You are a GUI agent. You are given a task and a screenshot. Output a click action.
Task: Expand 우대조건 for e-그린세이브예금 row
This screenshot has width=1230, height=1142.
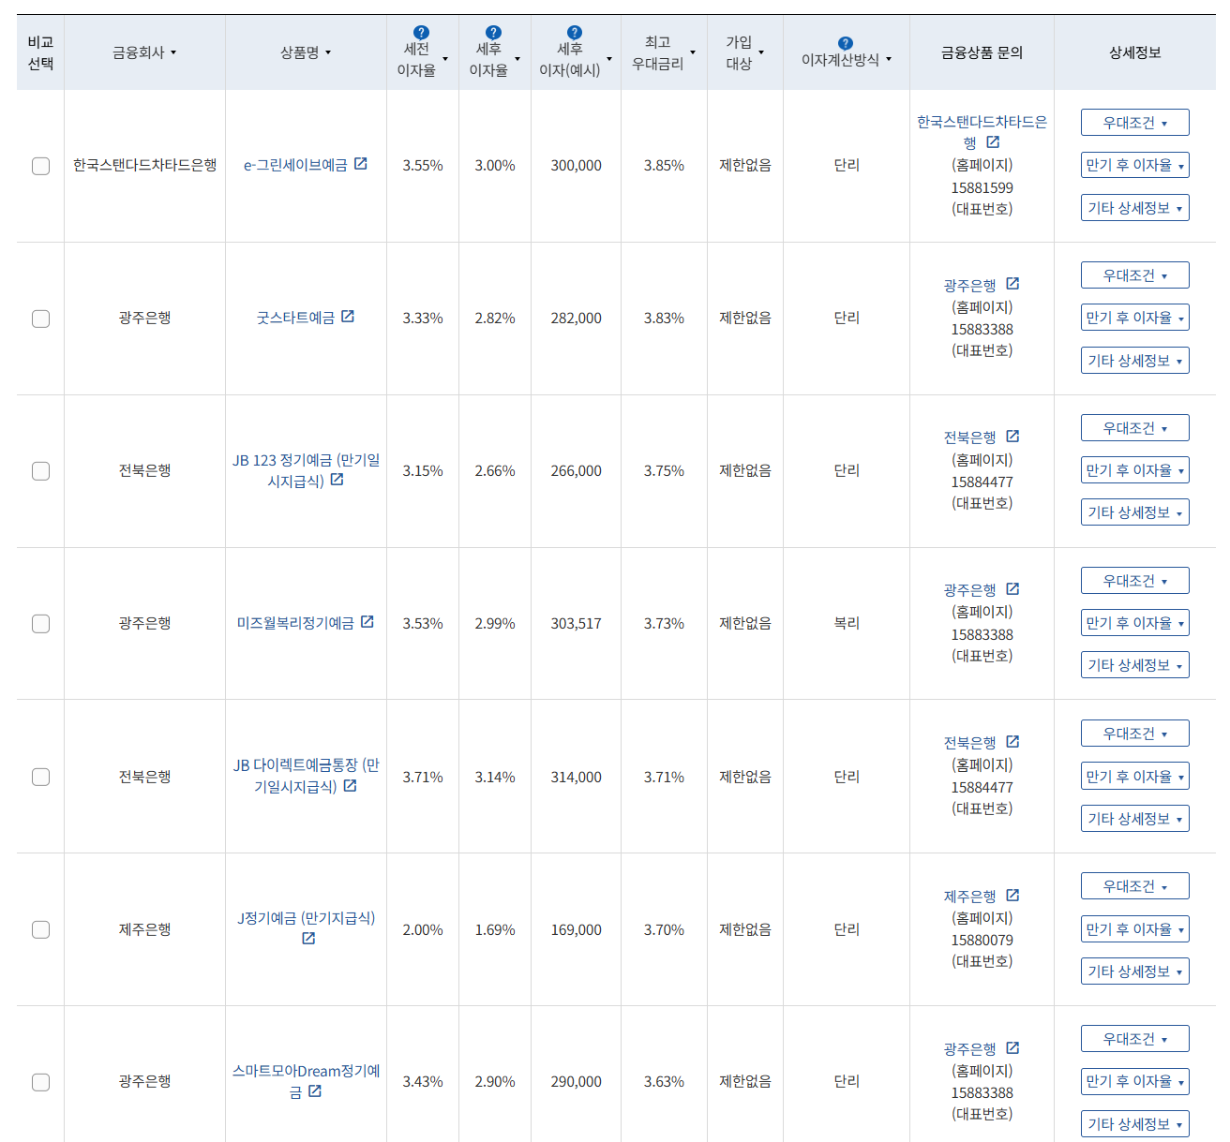(1134, 123)
